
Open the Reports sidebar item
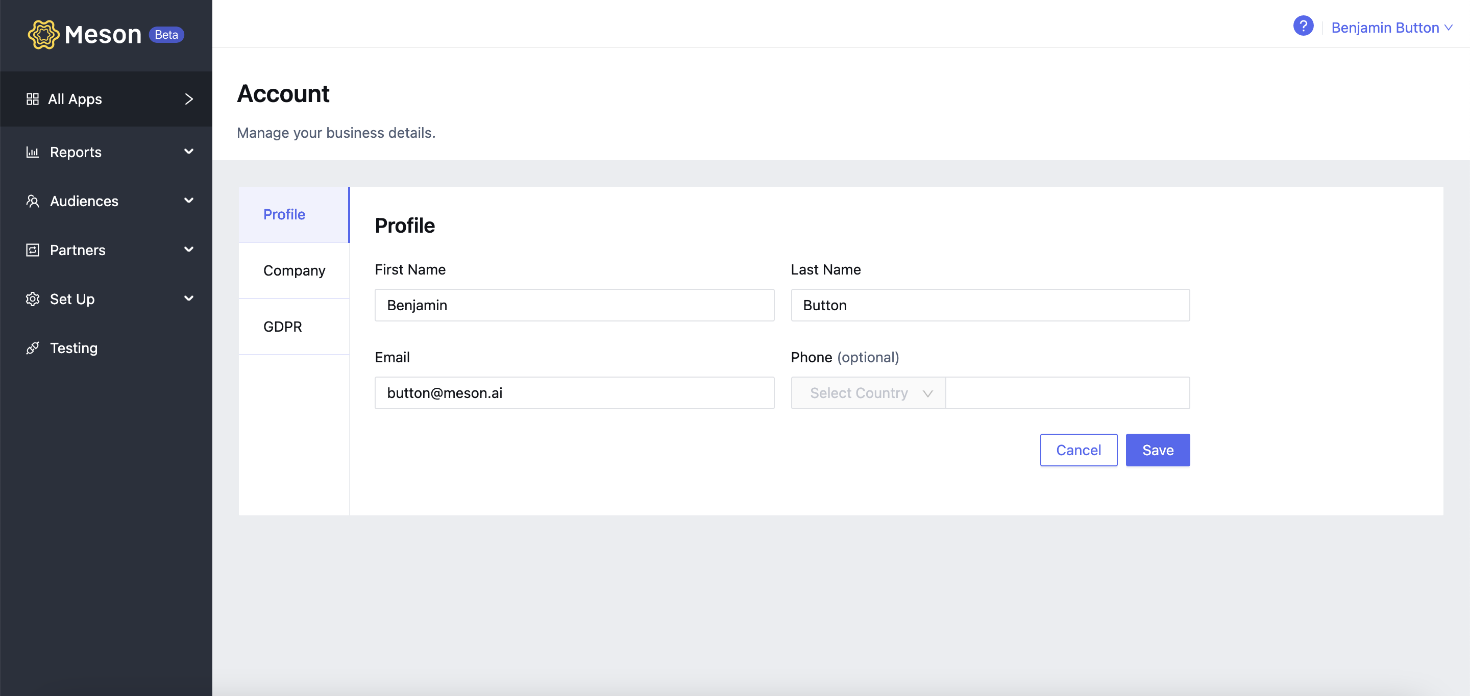coord(106,153)
